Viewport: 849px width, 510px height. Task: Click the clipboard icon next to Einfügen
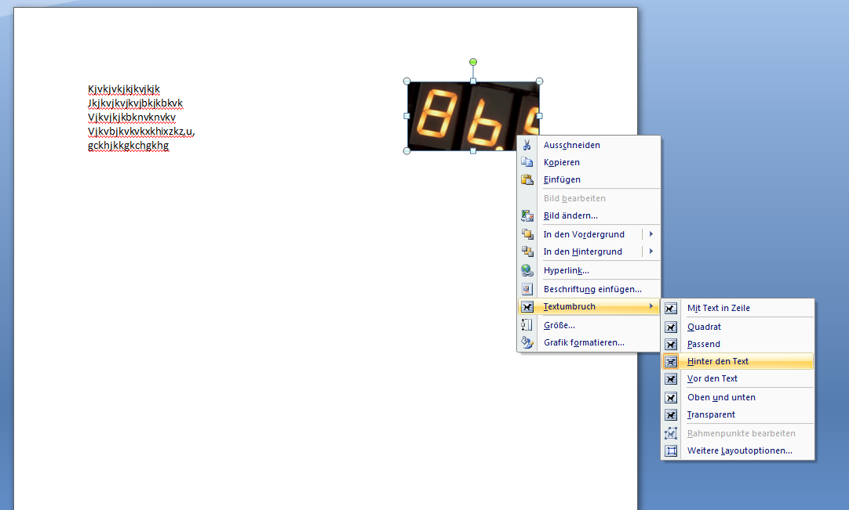click(527, 179)
